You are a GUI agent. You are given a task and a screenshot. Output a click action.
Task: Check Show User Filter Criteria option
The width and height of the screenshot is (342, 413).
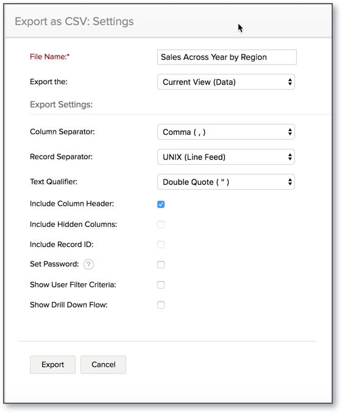161,285
